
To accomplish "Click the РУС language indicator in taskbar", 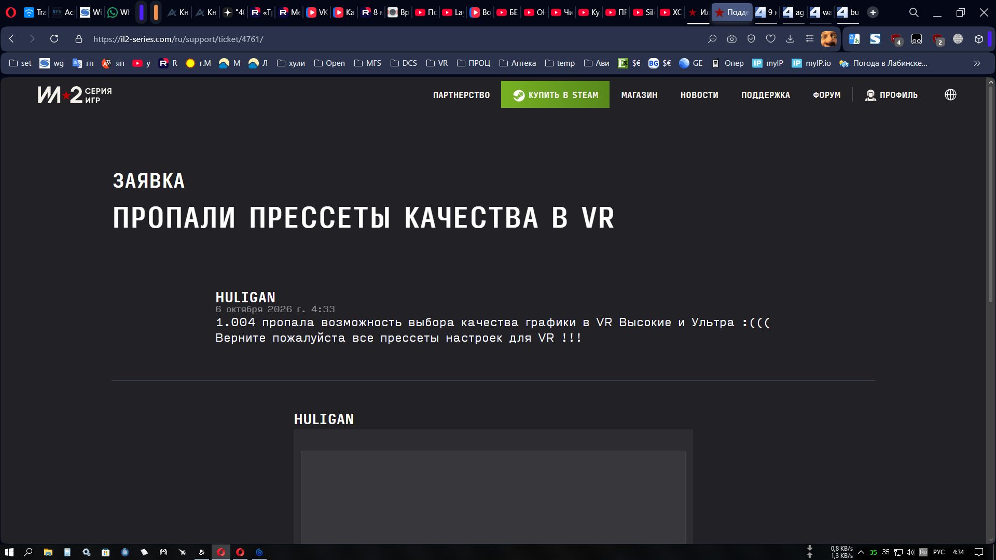I will click(939, 552).
